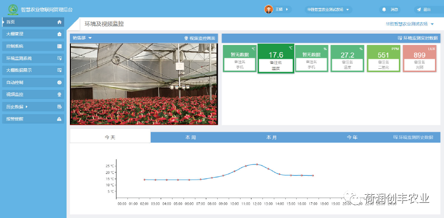The width and height of the screenshot is (444, 218).
Task: Click the 07:00 x-axis label
Action: 201,204
